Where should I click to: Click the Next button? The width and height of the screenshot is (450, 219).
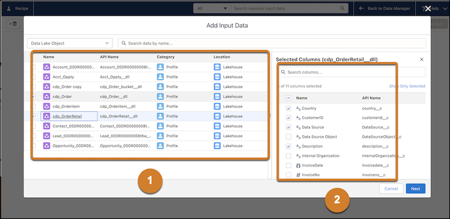click(x=415, y=189)
